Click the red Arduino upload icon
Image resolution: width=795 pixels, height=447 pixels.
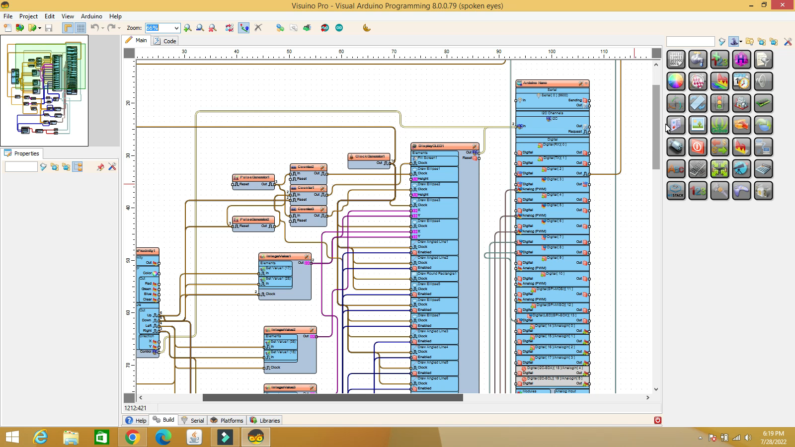[325, 28]
